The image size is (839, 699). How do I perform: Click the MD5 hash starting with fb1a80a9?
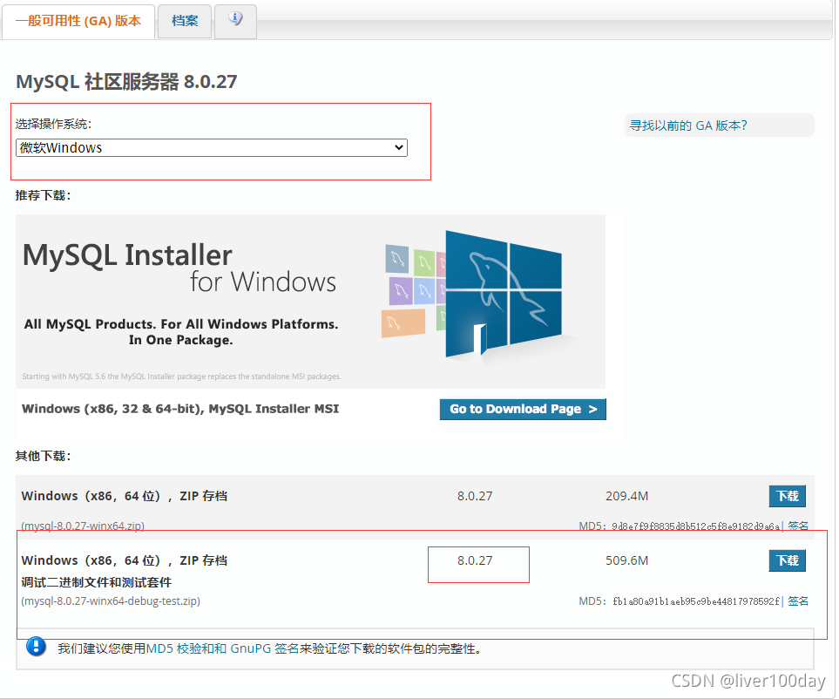tap(696, 601)
